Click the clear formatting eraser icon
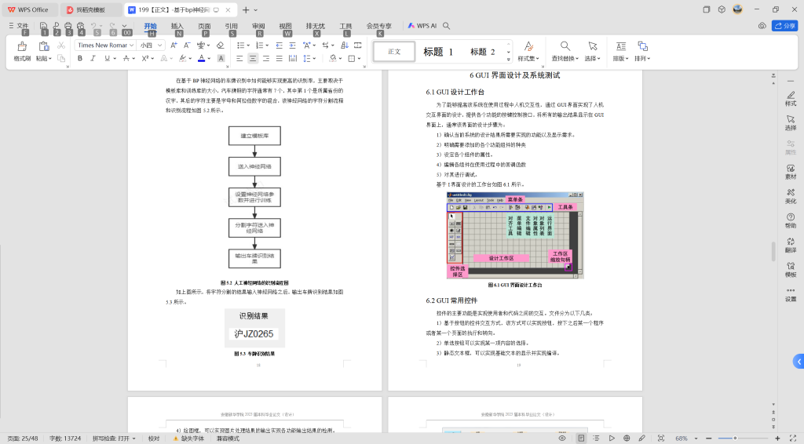Image resolution: width=804 pixels, height=444 pixels. pos(221,45)
